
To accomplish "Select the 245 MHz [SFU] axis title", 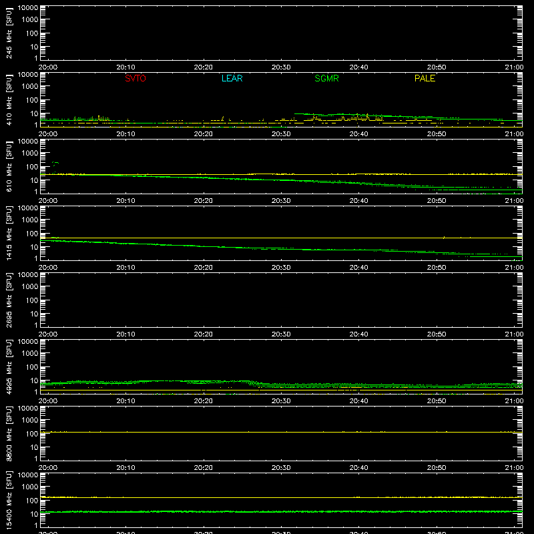I will 9,33.
